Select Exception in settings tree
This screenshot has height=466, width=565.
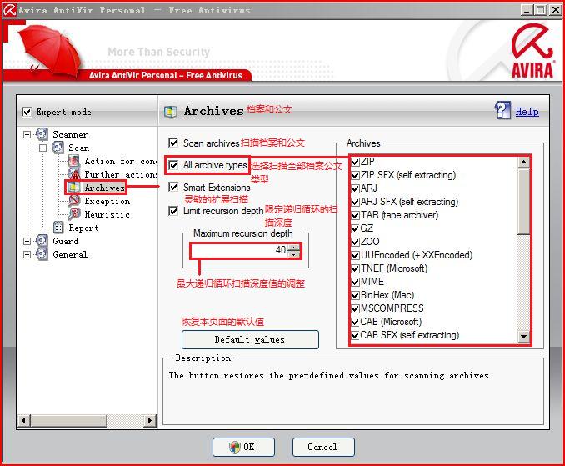pyautogui.click(x=107, y=201)
